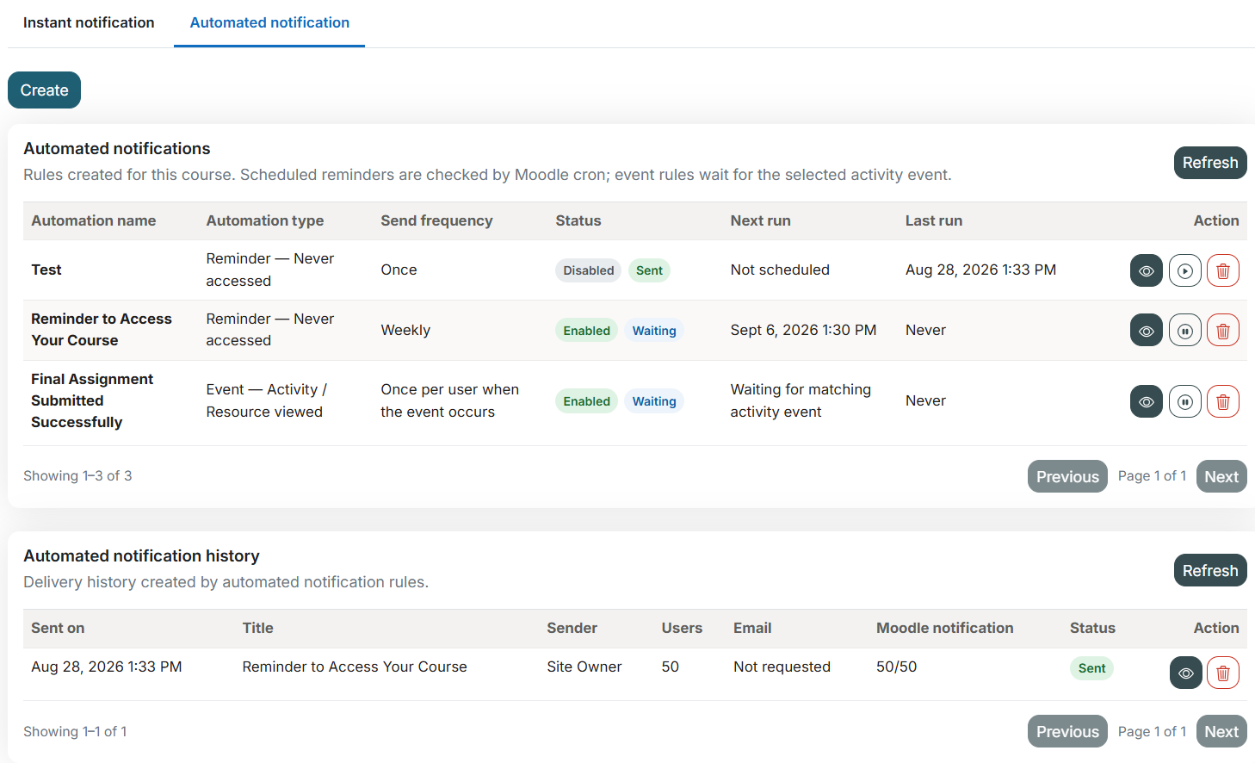Click the Weekly send frequency cell

(x=405, y=330)
